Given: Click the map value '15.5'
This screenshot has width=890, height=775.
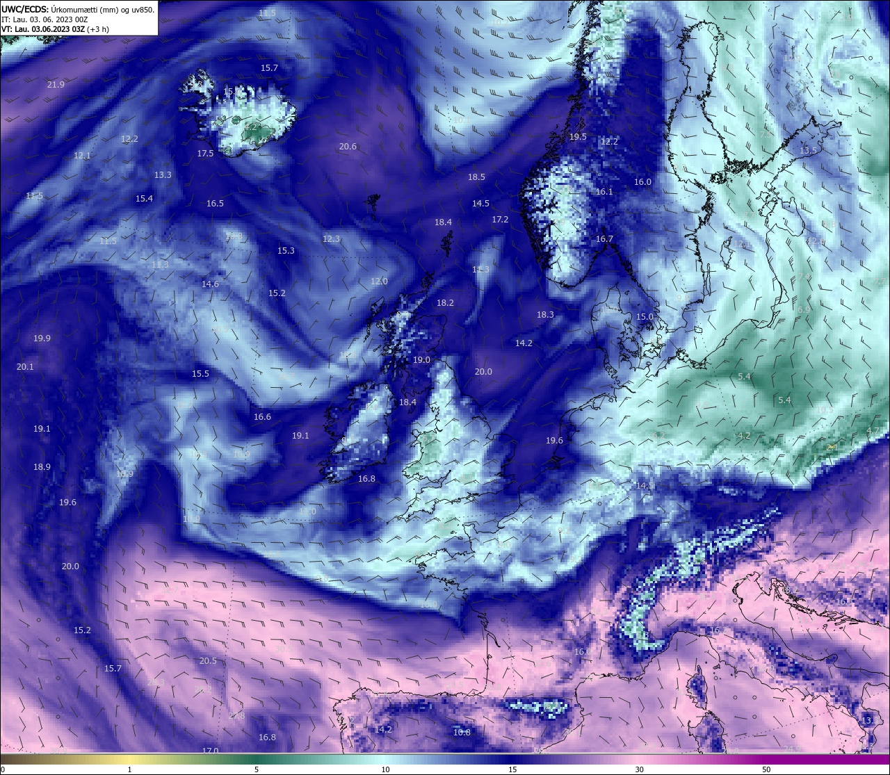Looking at the screenshot, I should 200,373.
